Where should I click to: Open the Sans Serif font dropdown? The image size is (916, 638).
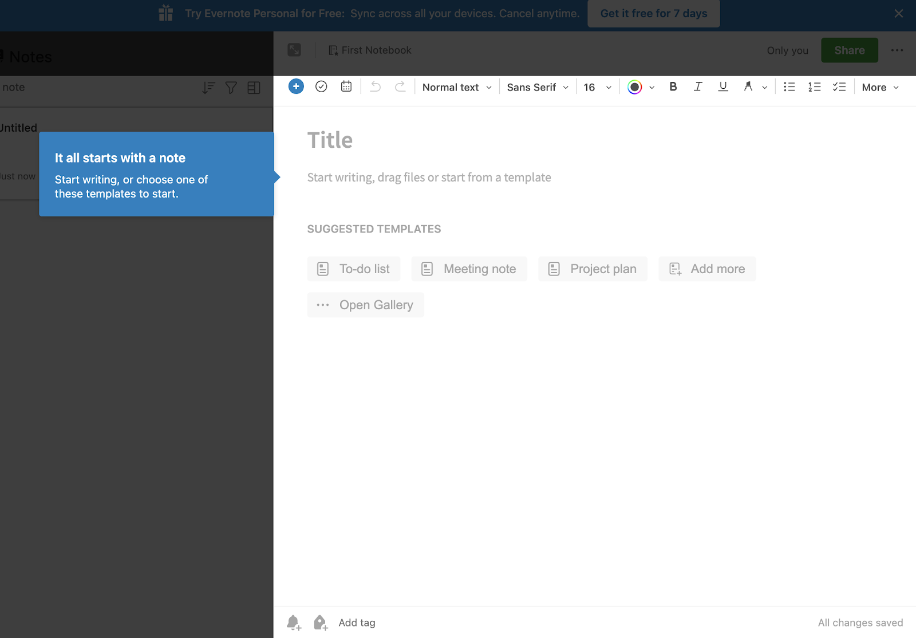[x=536, y=86]
